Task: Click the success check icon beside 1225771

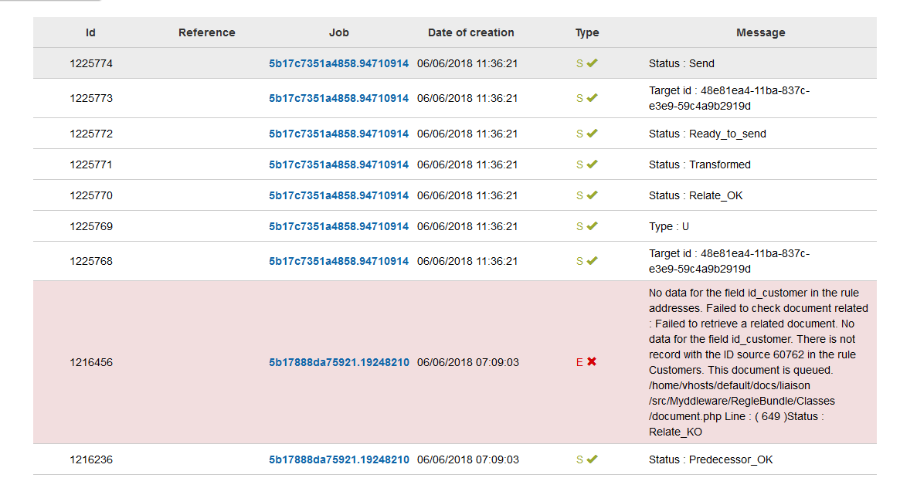Action: (590, 164)
